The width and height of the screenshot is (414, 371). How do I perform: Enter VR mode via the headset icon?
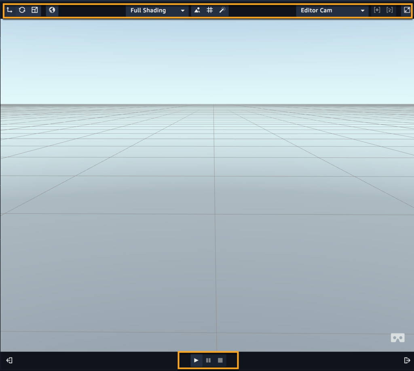tap(398, 338)
